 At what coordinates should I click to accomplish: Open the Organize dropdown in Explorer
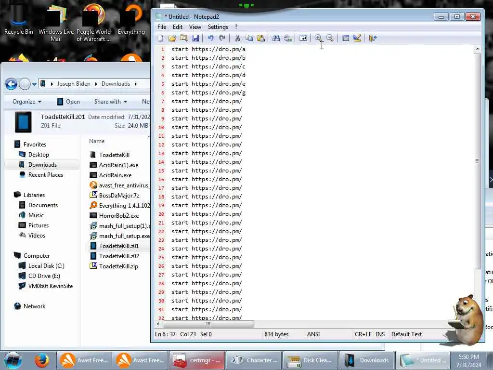coord(27,102)
